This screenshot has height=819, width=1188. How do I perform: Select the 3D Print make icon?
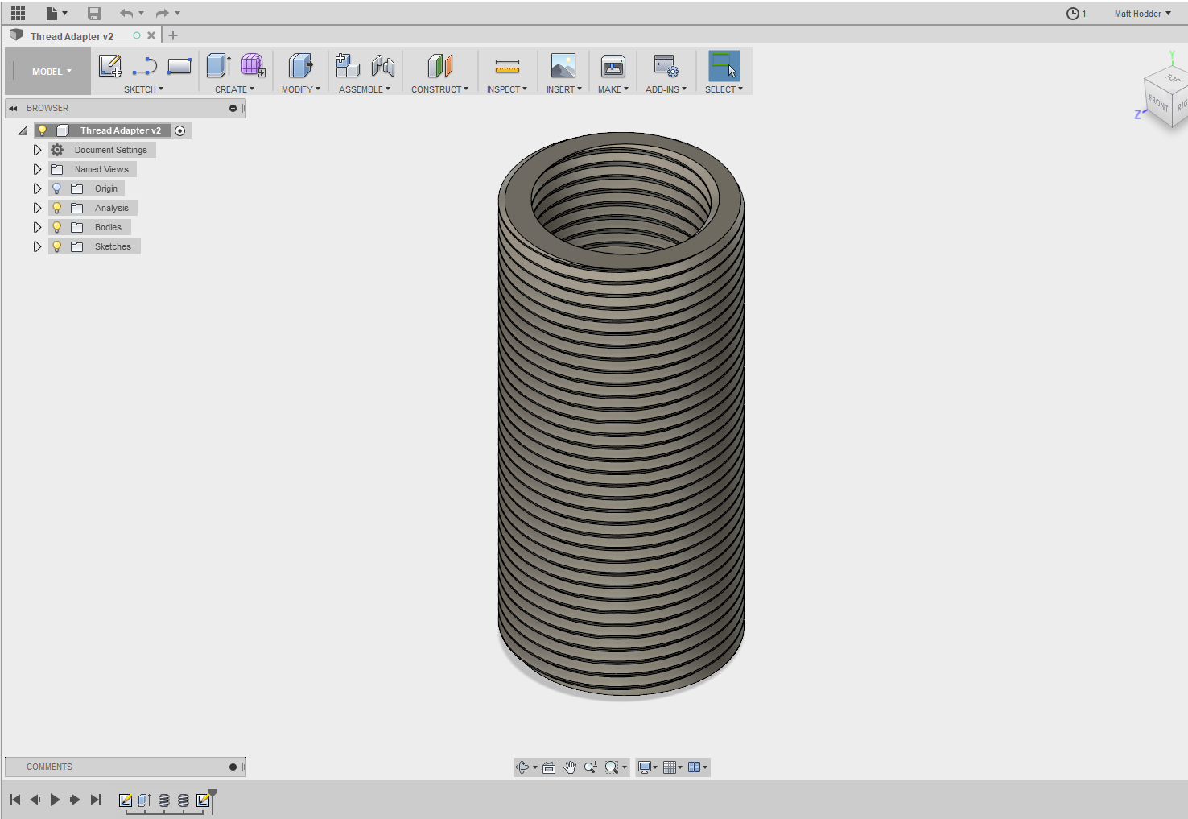613,66
